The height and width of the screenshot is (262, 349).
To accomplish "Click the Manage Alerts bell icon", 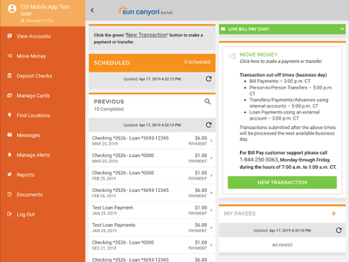I will [10, 155].
